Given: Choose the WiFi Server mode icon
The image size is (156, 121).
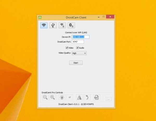Looking at the screenshot, I should [x=62, y=25].
